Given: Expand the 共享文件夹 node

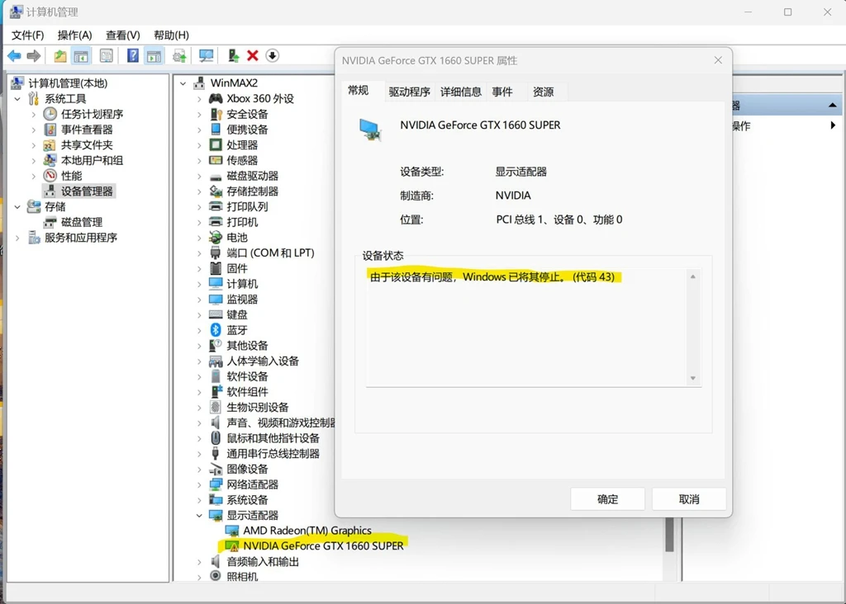Looking at the screenshot, I should click(x=33, y=145).
